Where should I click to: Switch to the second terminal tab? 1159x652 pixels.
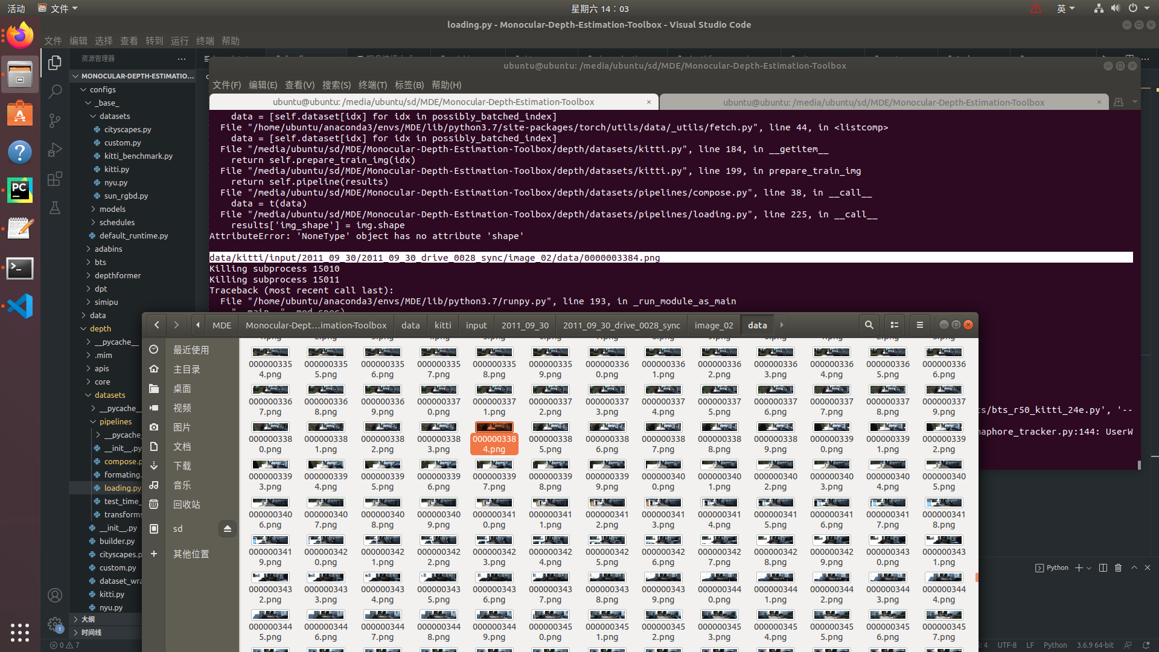885,101
